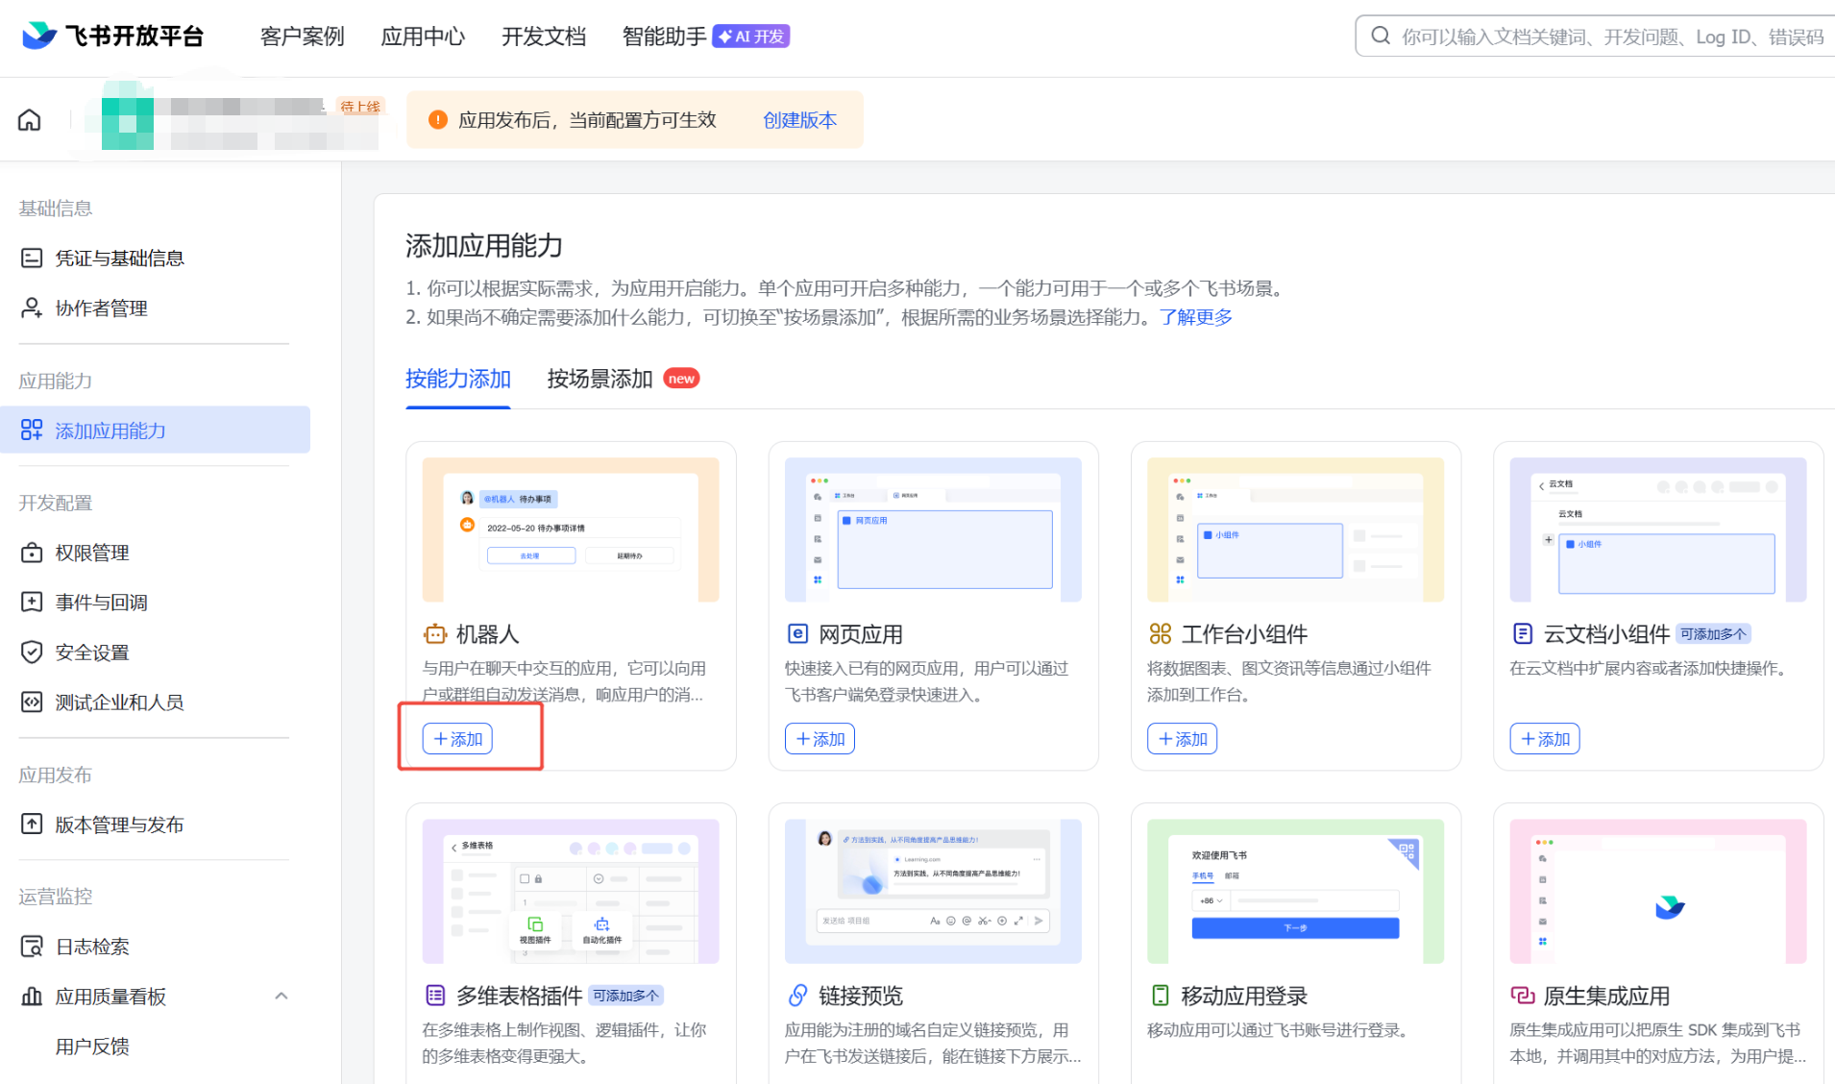Open 测试企业和人员 in sidebar
This screenshot has height=1084, width=1835.
[x=119, y=702]
